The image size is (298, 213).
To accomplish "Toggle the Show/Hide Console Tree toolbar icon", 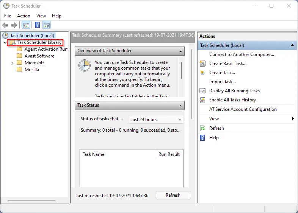I will click(x=26, y=25).
